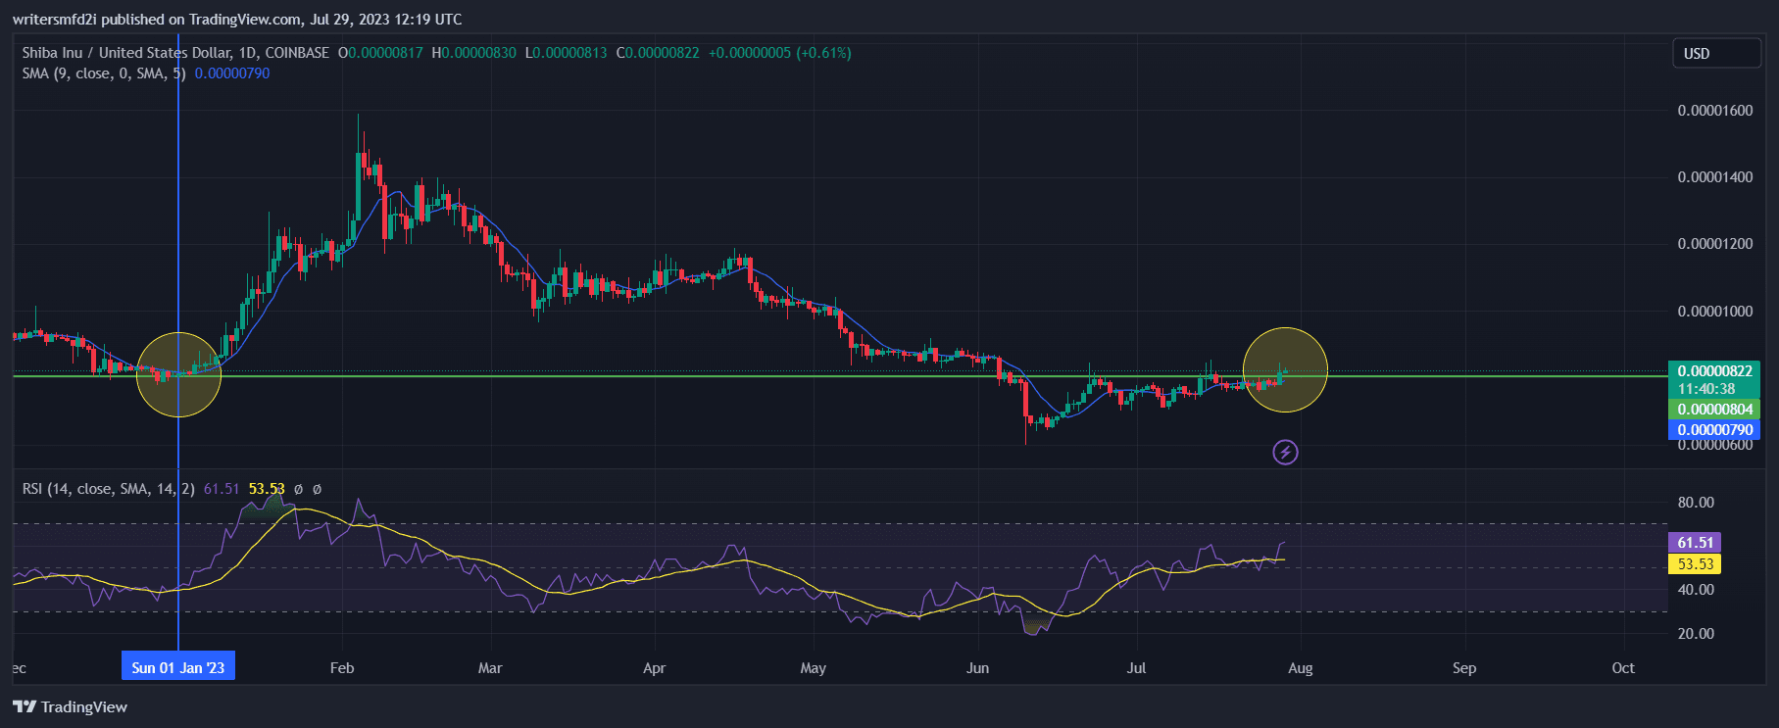Click second ø symbol in RSI legend

point(317,489)
